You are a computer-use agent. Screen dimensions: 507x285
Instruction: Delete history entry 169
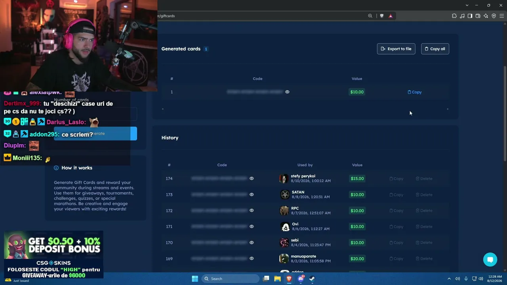(424, 259)
